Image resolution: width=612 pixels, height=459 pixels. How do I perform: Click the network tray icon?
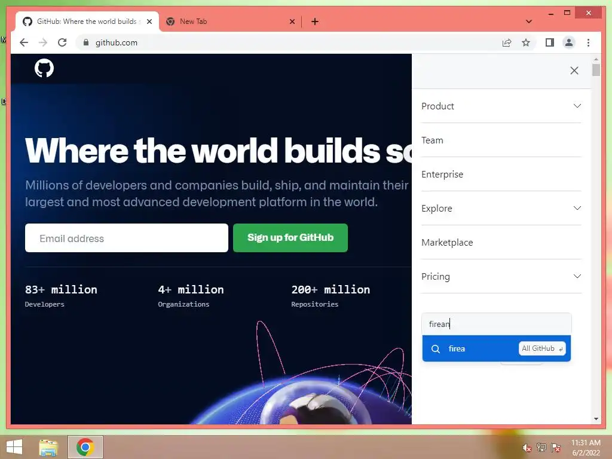[541, 447]
